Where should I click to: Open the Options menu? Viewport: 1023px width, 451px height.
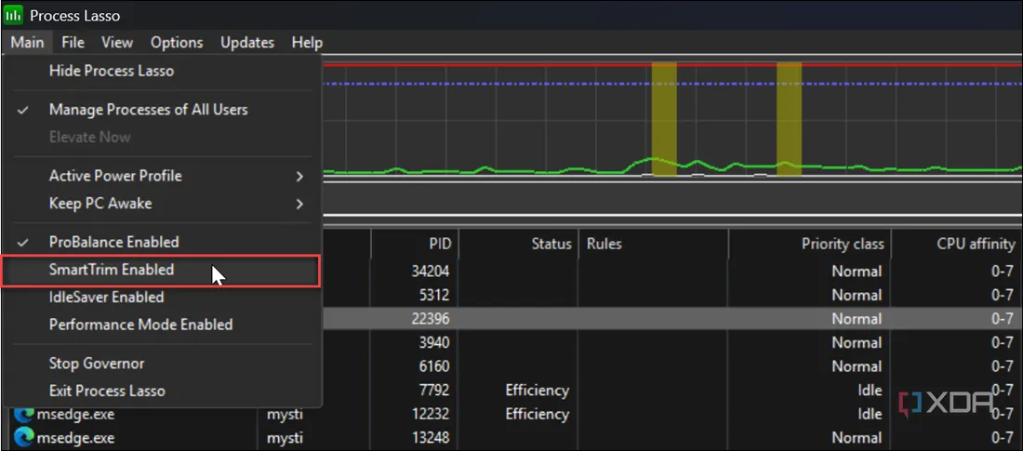[x=177, y=43]
